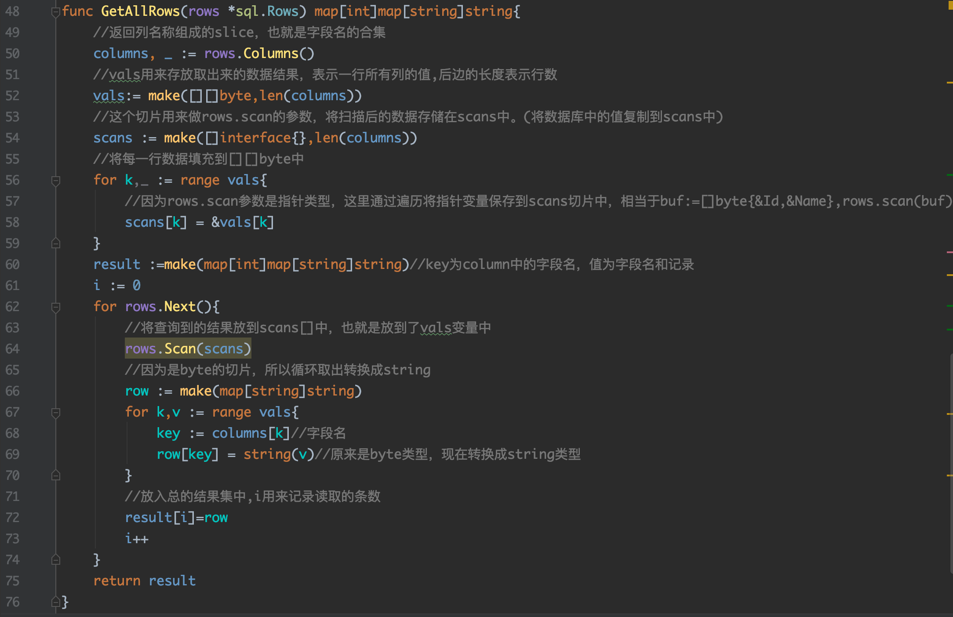Toggle code folding marker at line 67

pos(55,412)
